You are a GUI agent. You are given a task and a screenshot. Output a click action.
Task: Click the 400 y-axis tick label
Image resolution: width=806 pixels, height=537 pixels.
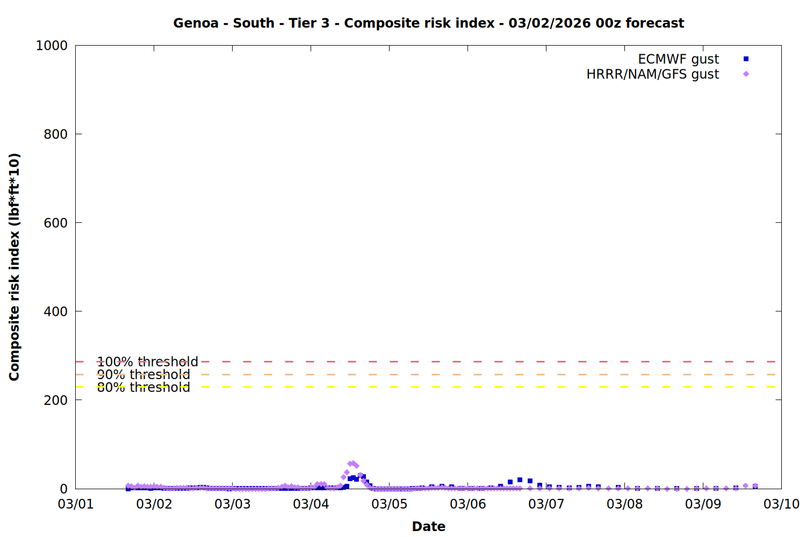point(55,311)
